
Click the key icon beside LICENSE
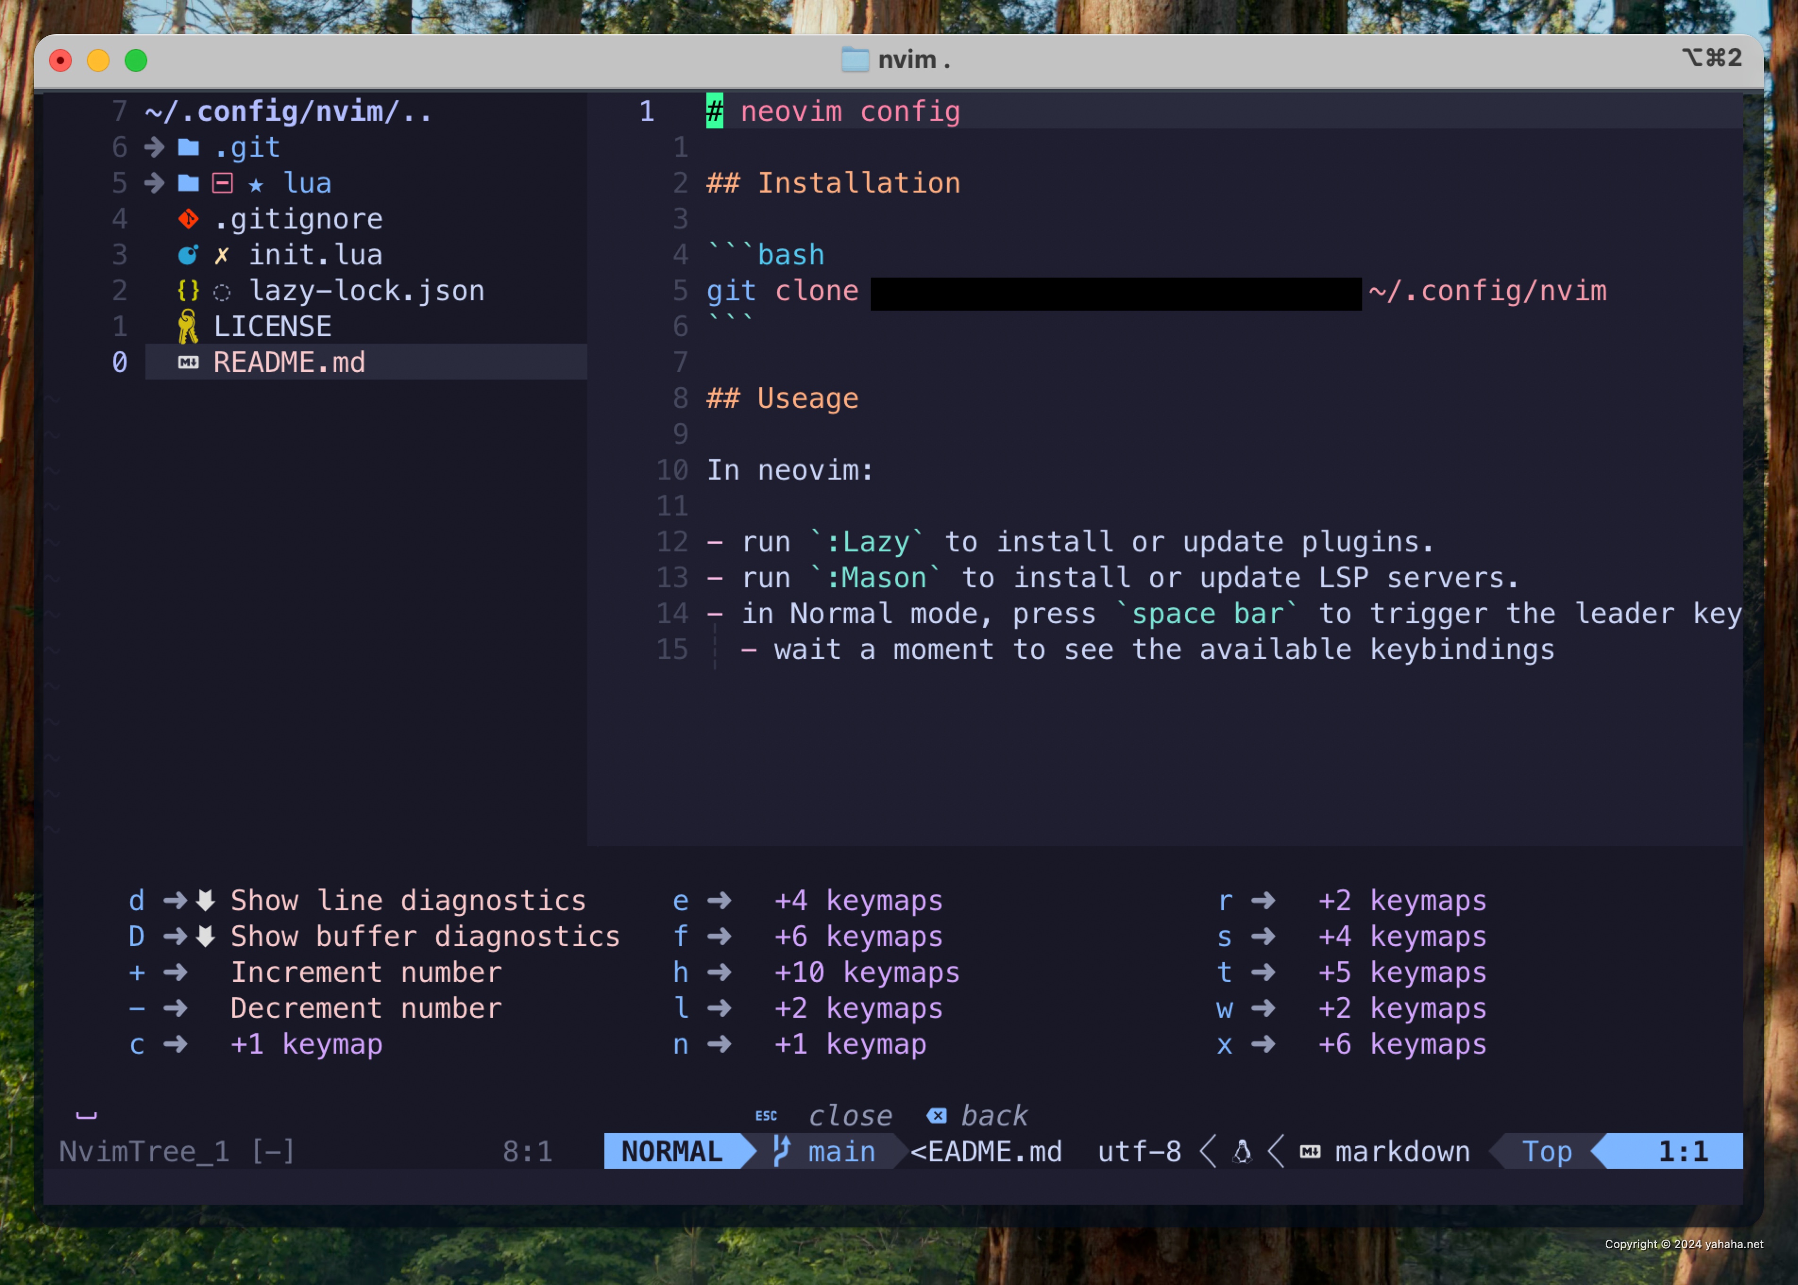tap(188, 326)
